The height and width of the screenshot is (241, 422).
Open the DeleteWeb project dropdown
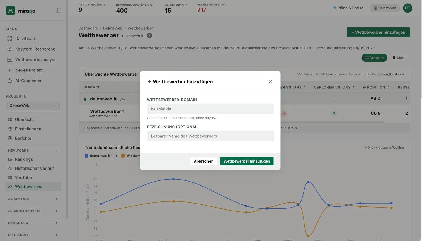(x=33, y=105)
